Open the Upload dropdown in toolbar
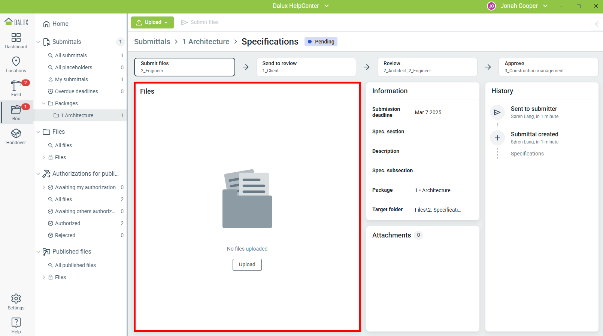Image resolution: width=603 pixels, height=336 pixels. (x=152, y=22)
